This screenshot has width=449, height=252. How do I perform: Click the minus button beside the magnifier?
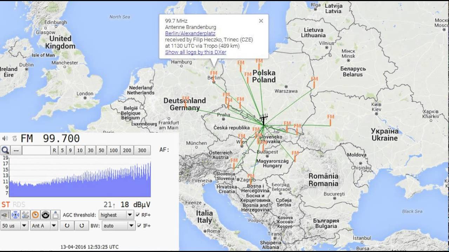[16, 150]
